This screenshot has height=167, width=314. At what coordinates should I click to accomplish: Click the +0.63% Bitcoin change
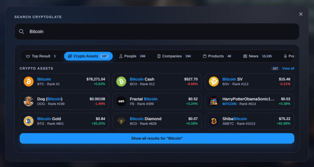point(99,84)
